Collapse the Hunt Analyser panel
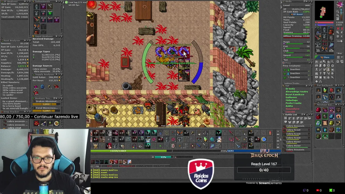The height and width of the screenshot is (194, 345). pos(28,41)
